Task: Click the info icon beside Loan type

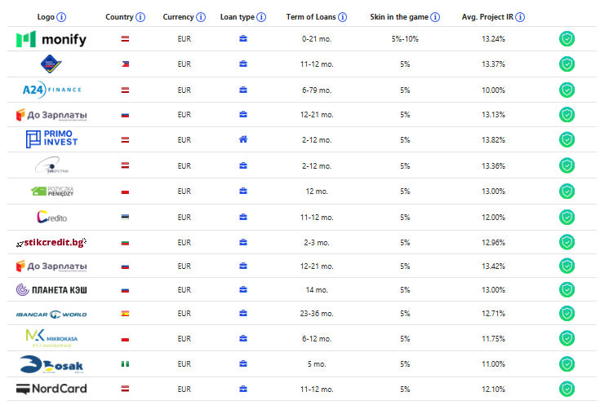Action: click(262, 17)
